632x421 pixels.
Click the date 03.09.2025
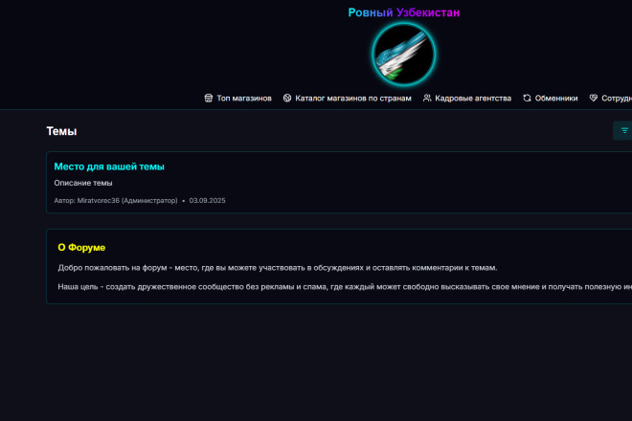(x=207, y=201)
